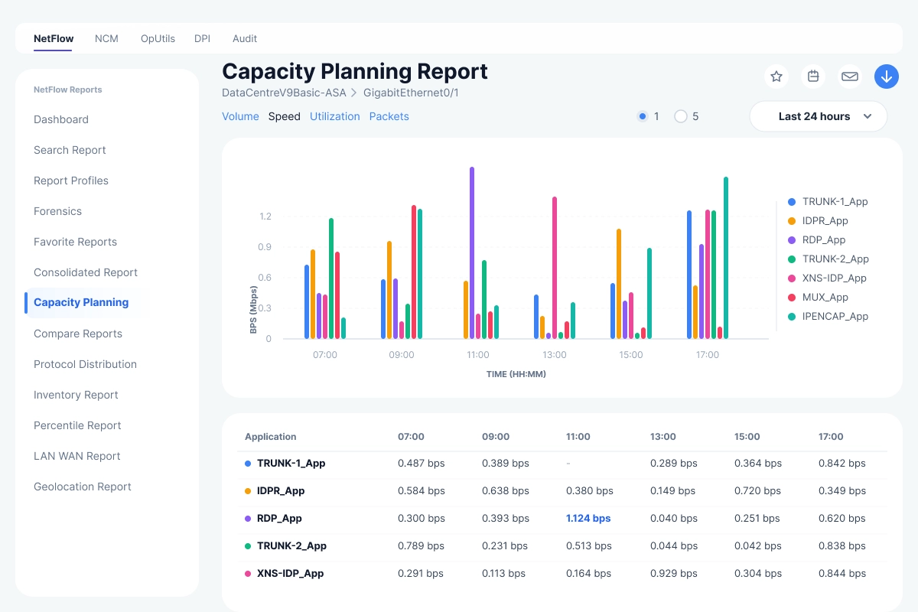Open Inventory Report in the sidebar
The height and width of the screenshot is (612, 918).
tap(76, 395)
